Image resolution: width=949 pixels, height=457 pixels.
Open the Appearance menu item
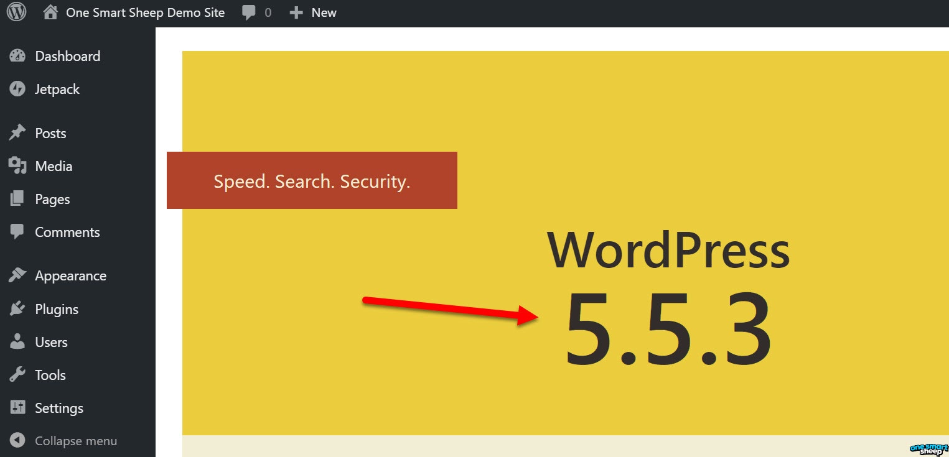click(70, 276)
